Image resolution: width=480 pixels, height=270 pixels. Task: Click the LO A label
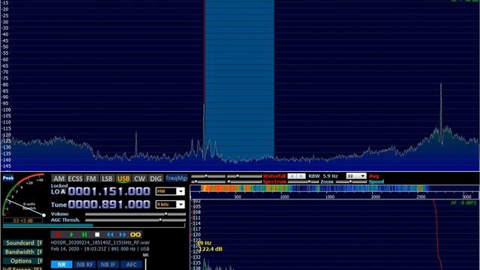[58, 192]
